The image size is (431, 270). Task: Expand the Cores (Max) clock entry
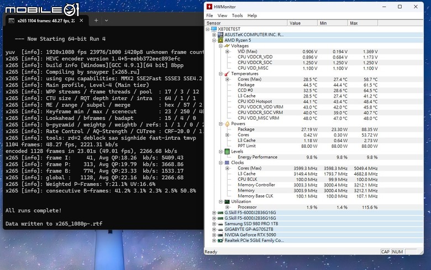pyautogui.click(x=227, y=168)
